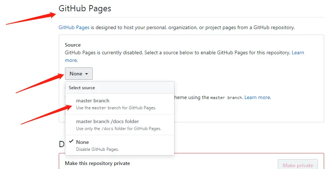Select the "master branch" source option
Viewport: 326px width, 169px height.
tap(93, 101)
